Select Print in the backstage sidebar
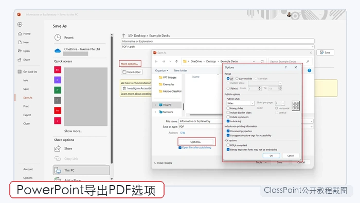360x203 pixels. (x=26, y=106)
